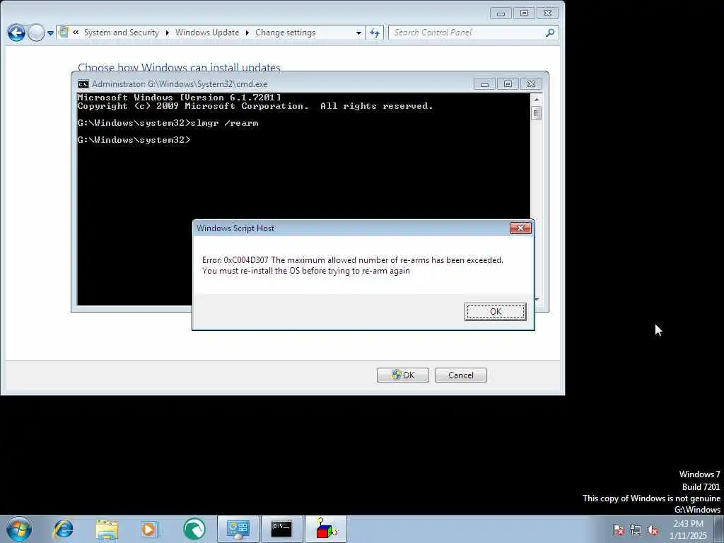Image resolution: width=724 pixels, height=543 pixels.
Task: Click Cancel in the Change settings window
Action: pos(461,375)
